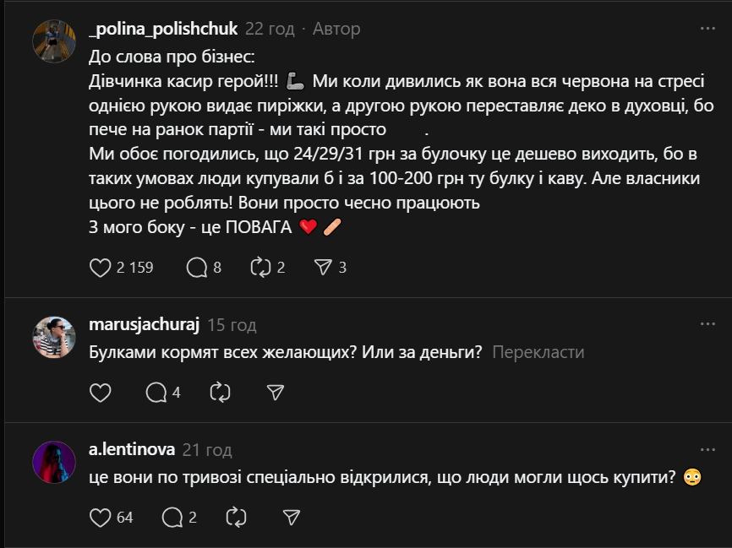This screenshot has width=732, height=548.
Task: Reply to marusjachuraj's comment
Action: (156, 393)
